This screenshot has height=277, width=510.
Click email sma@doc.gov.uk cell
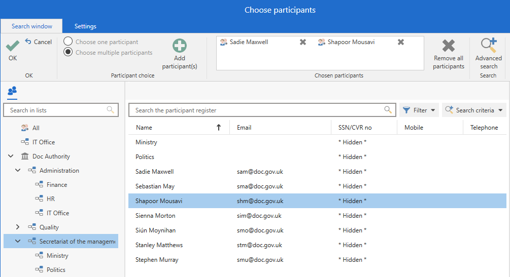260,186
